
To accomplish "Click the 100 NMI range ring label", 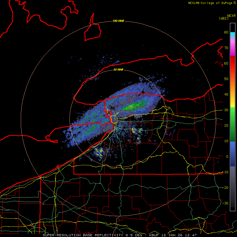I will 118,21.
